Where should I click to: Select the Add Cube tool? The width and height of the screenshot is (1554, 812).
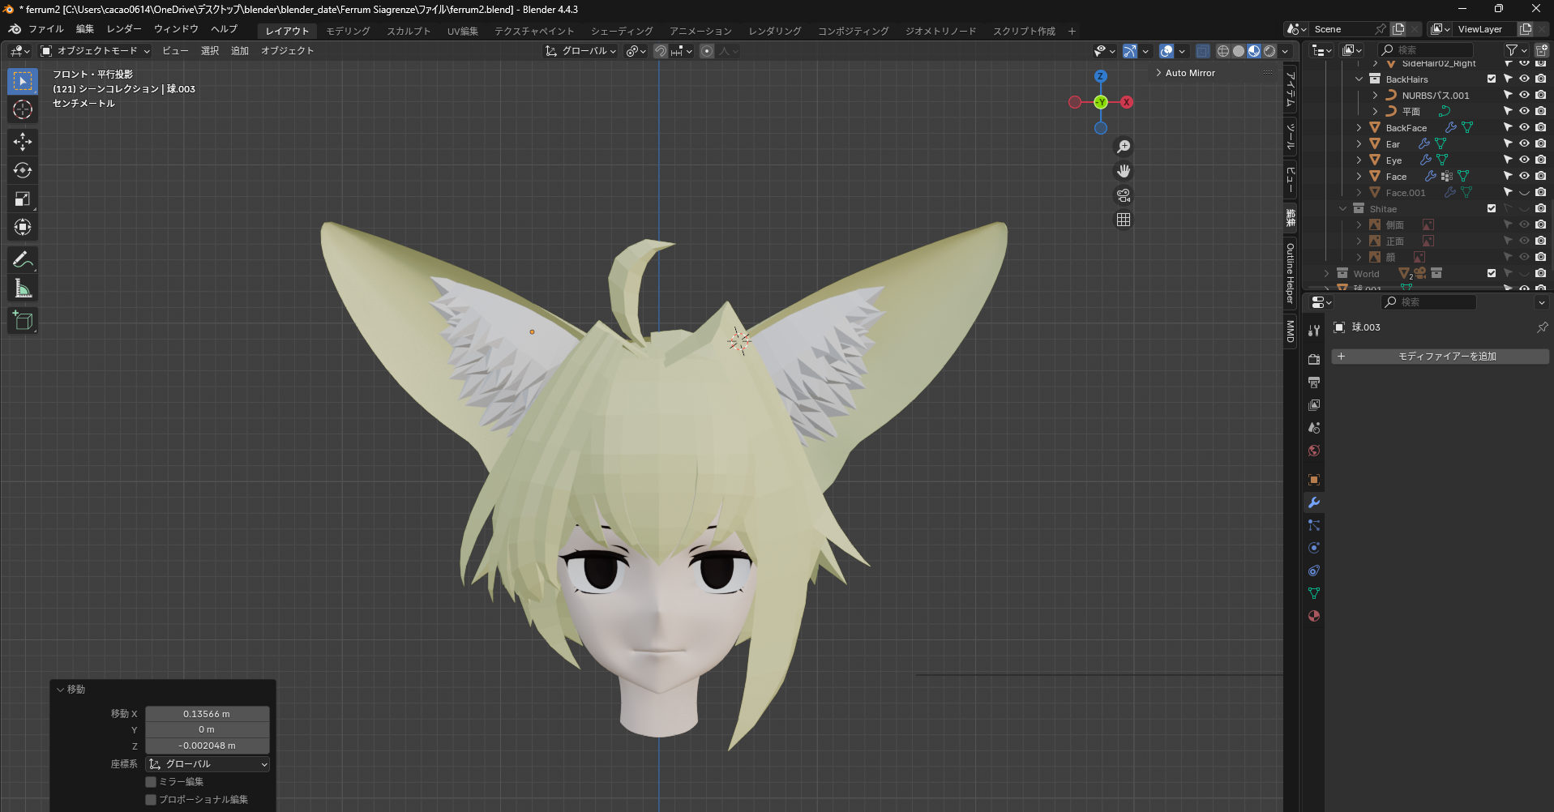(x=23, y=321)
